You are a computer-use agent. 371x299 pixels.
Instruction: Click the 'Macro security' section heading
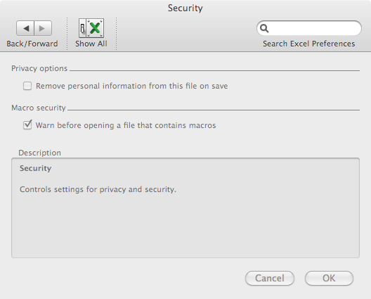point(39,108)
